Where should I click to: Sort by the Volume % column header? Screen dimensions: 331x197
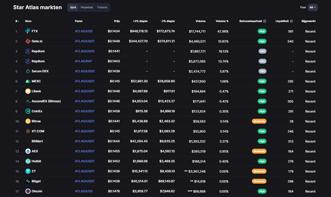tap(222, 21)
